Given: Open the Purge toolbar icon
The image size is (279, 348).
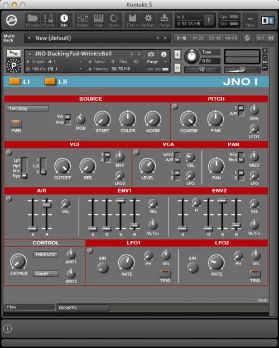Looking at the screenshot, I should [x=164, y=20].
